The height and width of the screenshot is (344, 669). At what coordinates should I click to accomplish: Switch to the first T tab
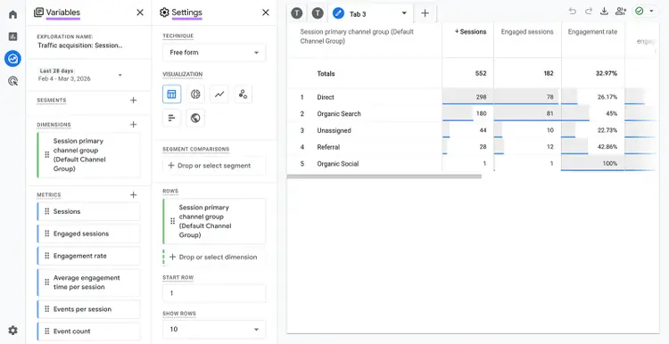point(297,13)
